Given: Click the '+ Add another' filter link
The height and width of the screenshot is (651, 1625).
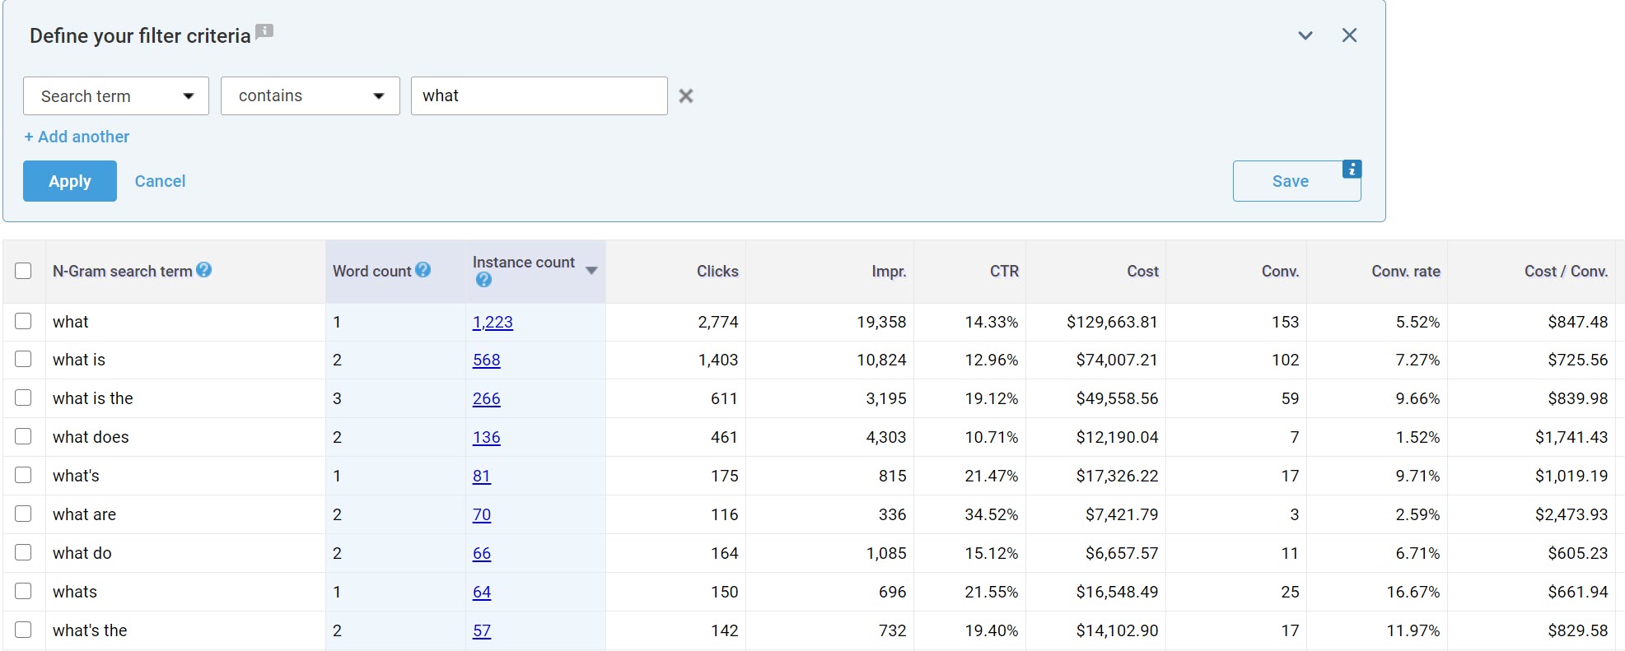Looking at the screenshot, I should pyautogui.click(x=77, y=137).
